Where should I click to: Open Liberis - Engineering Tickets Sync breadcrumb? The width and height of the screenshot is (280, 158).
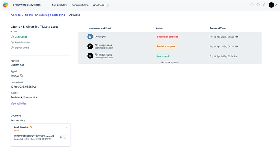tap(45, 15)
